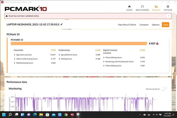Click the moon focus assist icon in the tray

click(173, 115)
